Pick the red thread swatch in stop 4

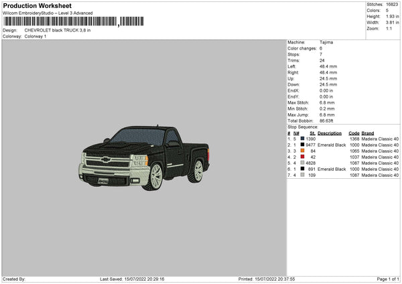(x=303, y=157)
